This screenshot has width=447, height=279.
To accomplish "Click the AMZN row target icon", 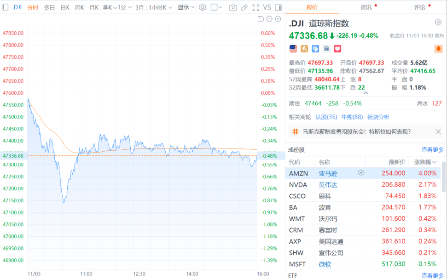I will (361, 172).
